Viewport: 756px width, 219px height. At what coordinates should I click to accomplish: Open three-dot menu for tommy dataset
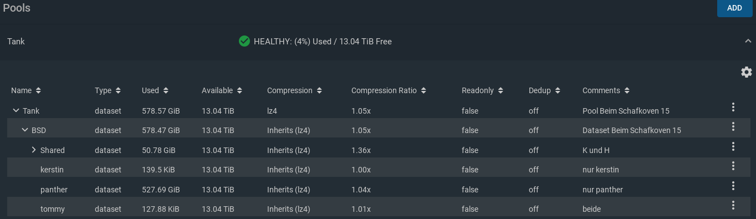point(733,206)
